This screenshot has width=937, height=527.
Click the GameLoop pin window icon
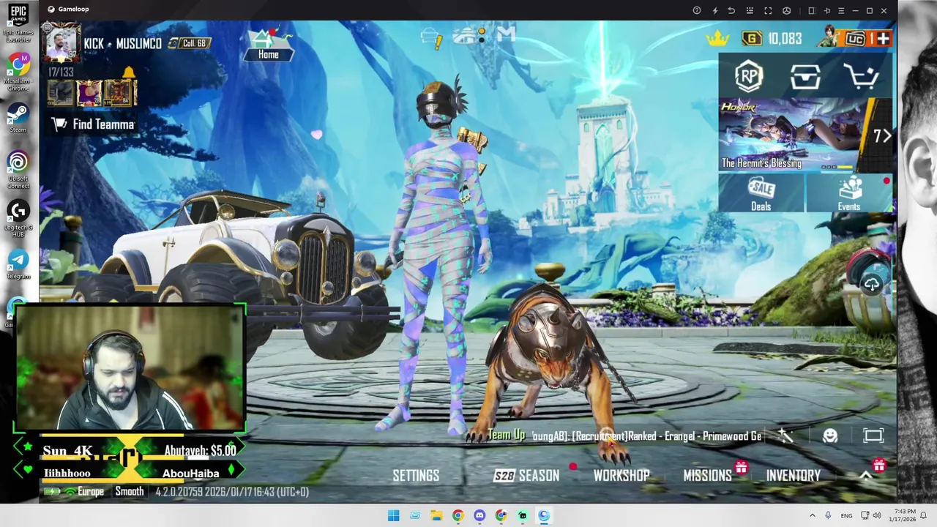point(827,10)
